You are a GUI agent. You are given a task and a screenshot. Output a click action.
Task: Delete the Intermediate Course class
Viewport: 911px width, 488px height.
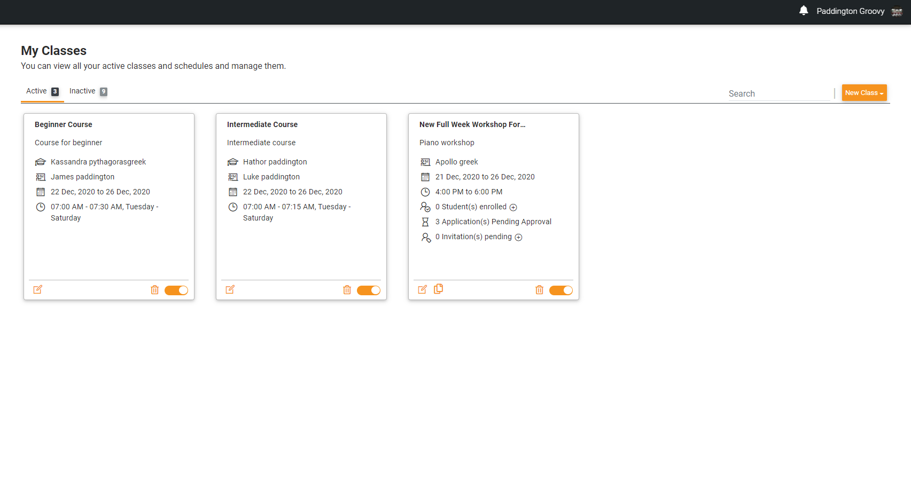[347, 290]
